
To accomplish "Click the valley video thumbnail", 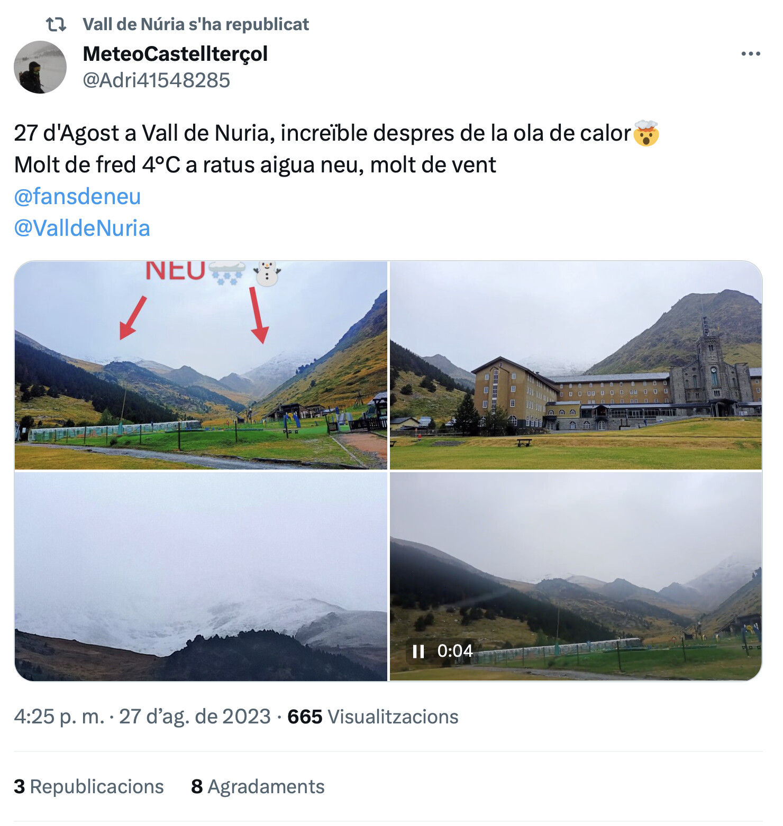I will (x=576, y=577).
